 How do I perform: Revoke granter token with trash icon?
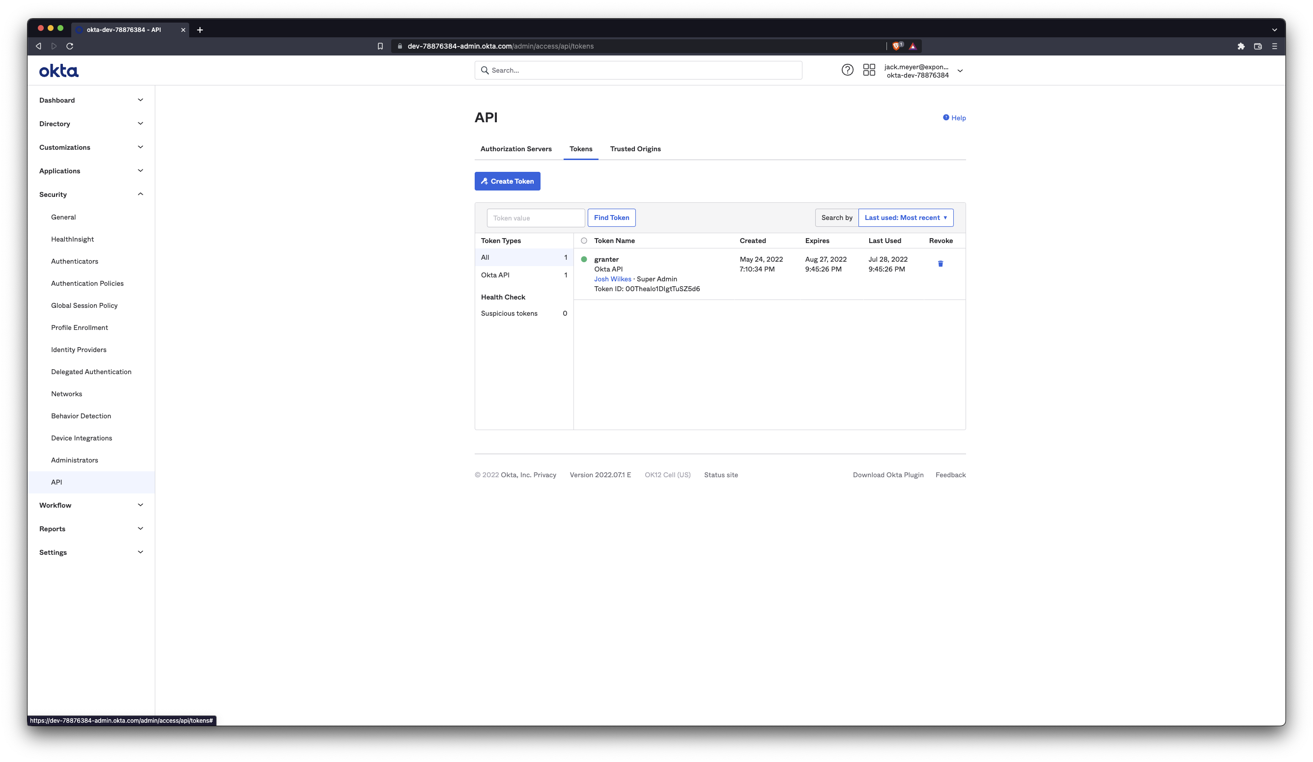[941, 264]
